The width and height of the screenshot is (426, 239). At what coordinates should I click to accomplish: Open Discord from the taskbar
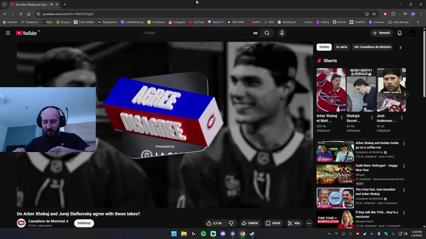coord(223,234)
